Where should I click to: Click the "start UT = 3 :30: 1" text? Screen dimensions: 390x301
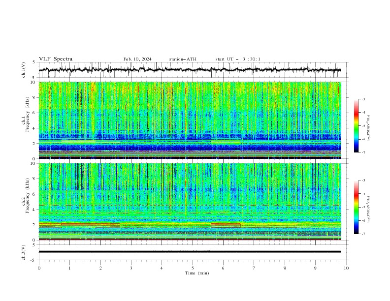[x=238, y=59]
